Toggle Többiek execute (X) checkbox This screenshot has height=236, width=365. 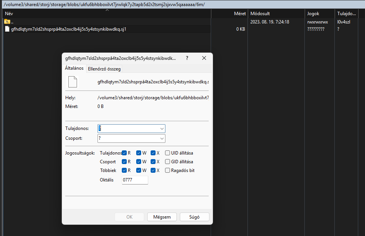153,170
